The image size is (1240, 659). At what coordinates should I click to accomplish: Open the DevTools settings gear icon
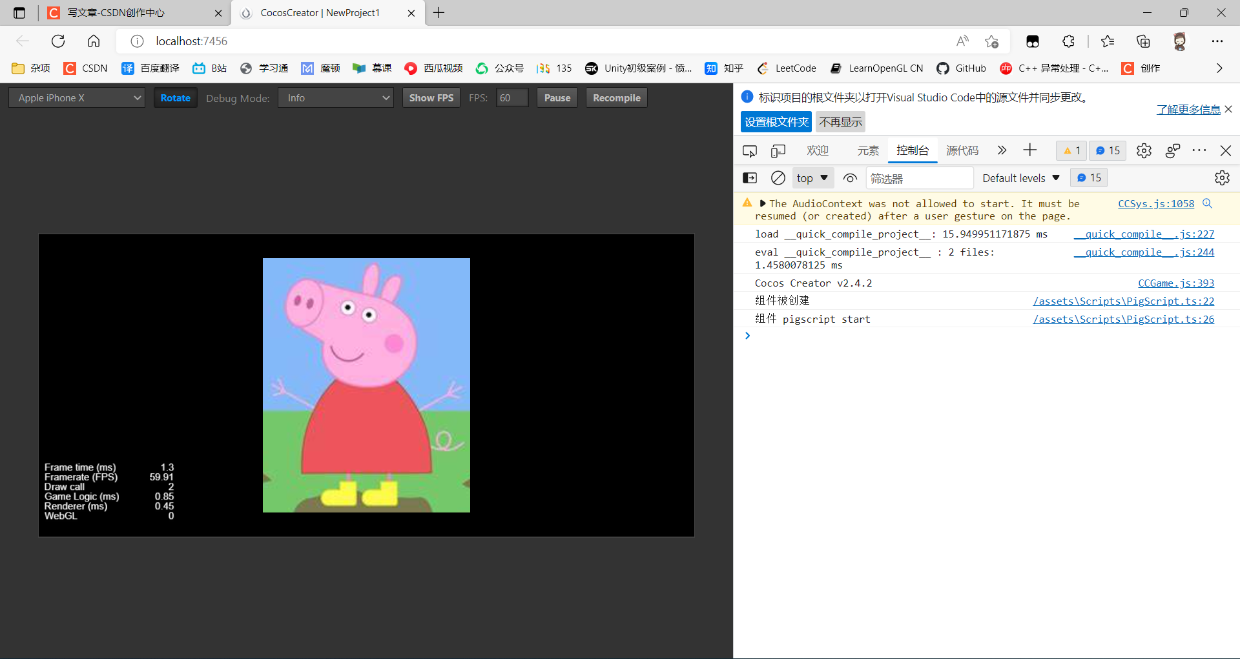1144,151
